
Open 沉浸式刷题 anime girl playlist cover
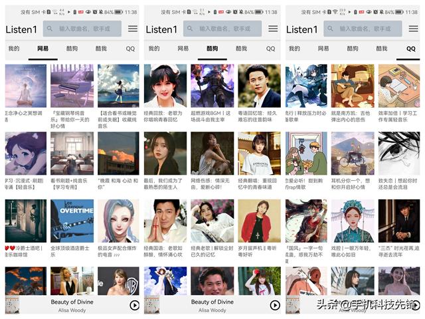(26, 154)
